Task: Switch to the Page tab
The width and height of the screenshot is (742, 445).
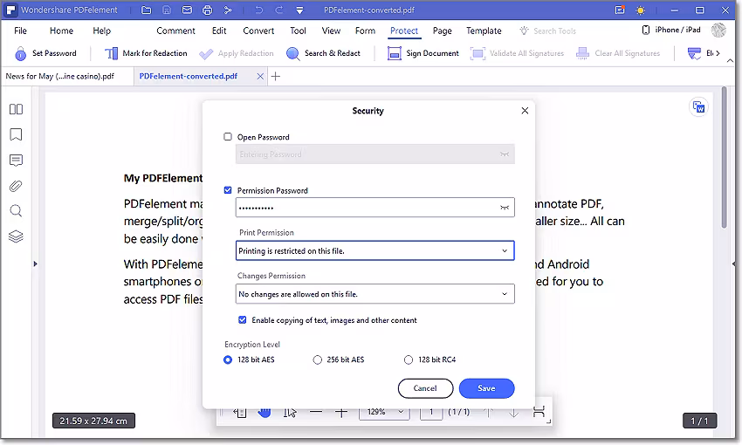Action: pyautogui.click(x=443, y=31)
